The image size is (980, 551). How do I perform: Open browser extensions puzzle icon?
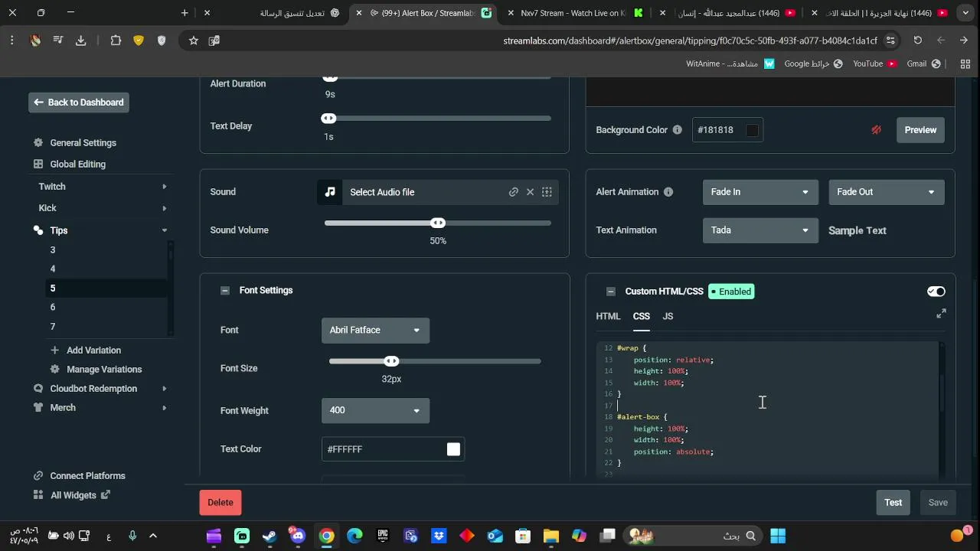(116, 41)
